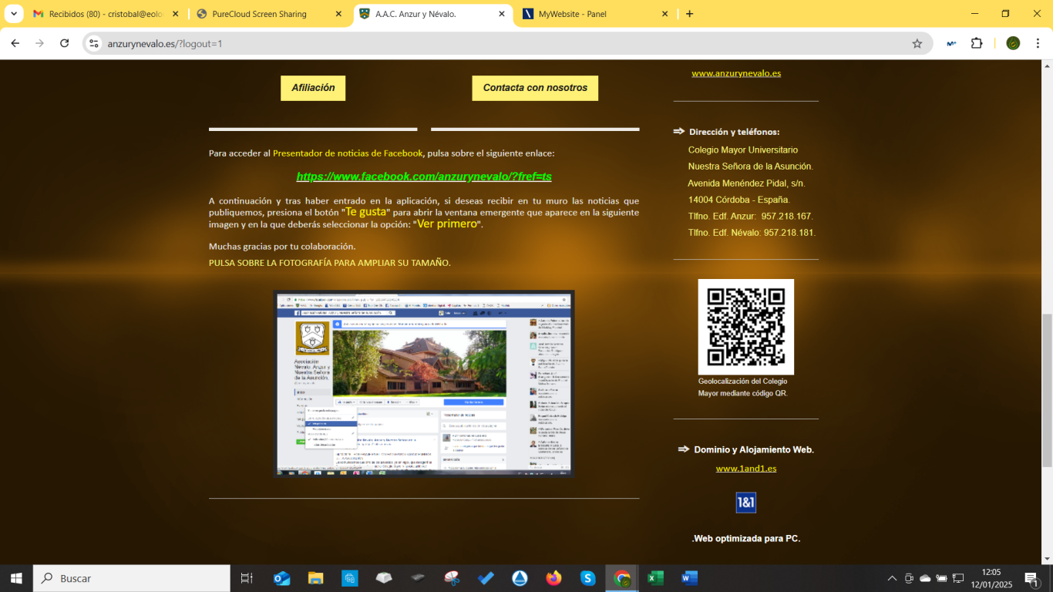Click the 'Dominio y Alojamiento Web.' heading
This screenshot has height=592, width=1053.
(x=754, y=449)
